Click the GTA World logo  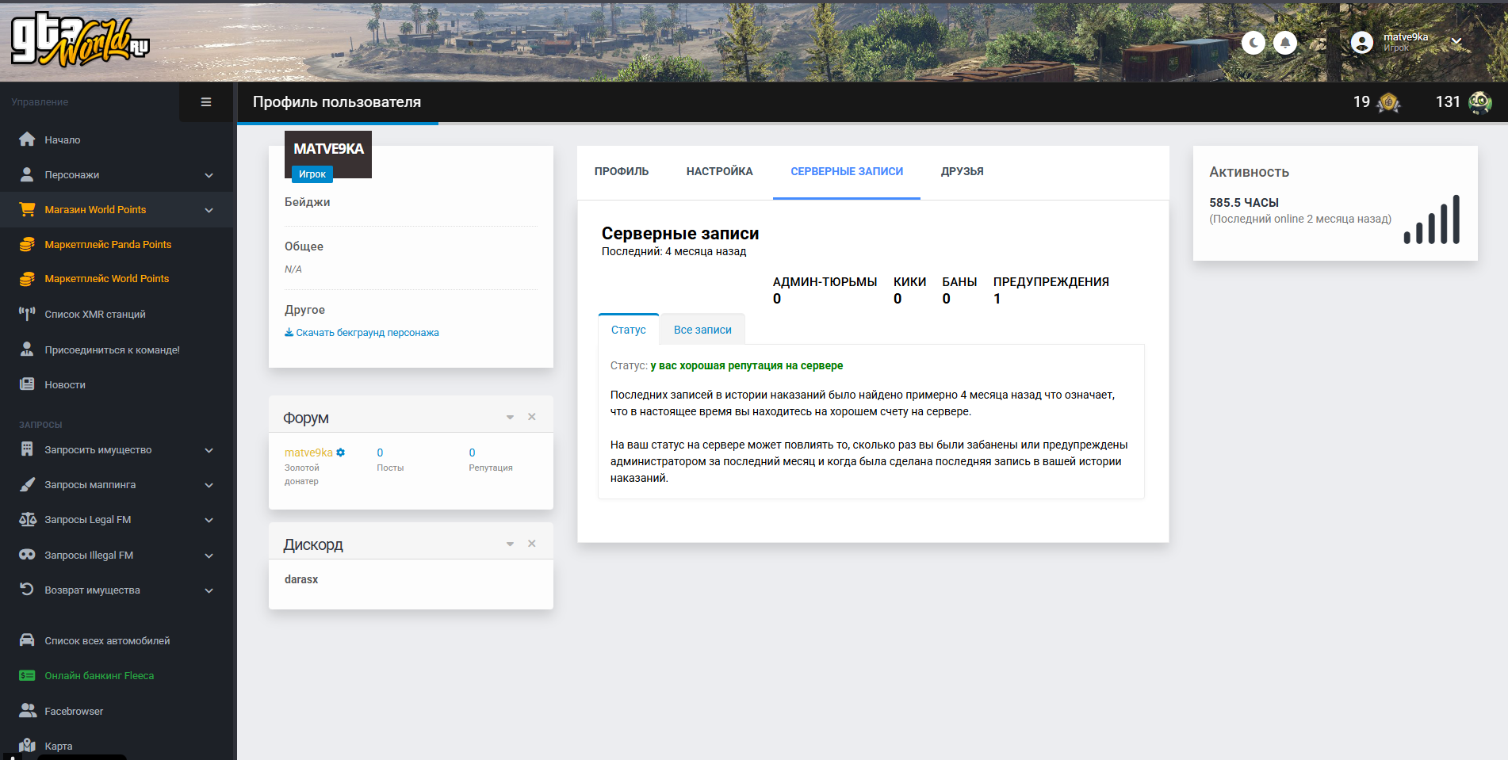[79, 40]
